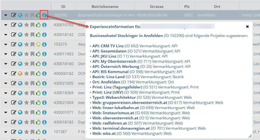Click 'Businesshotel Stockinger in Ansfelden' heading
Screen dimensions: 260x140
(126, 36)
